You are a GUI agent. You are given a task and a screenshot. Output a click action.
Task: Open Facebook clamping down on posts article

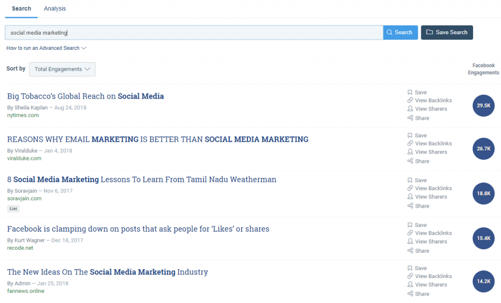138,229
